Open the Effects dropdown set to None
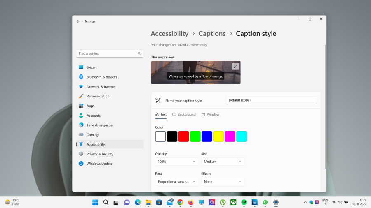 (x=223, y=181)
